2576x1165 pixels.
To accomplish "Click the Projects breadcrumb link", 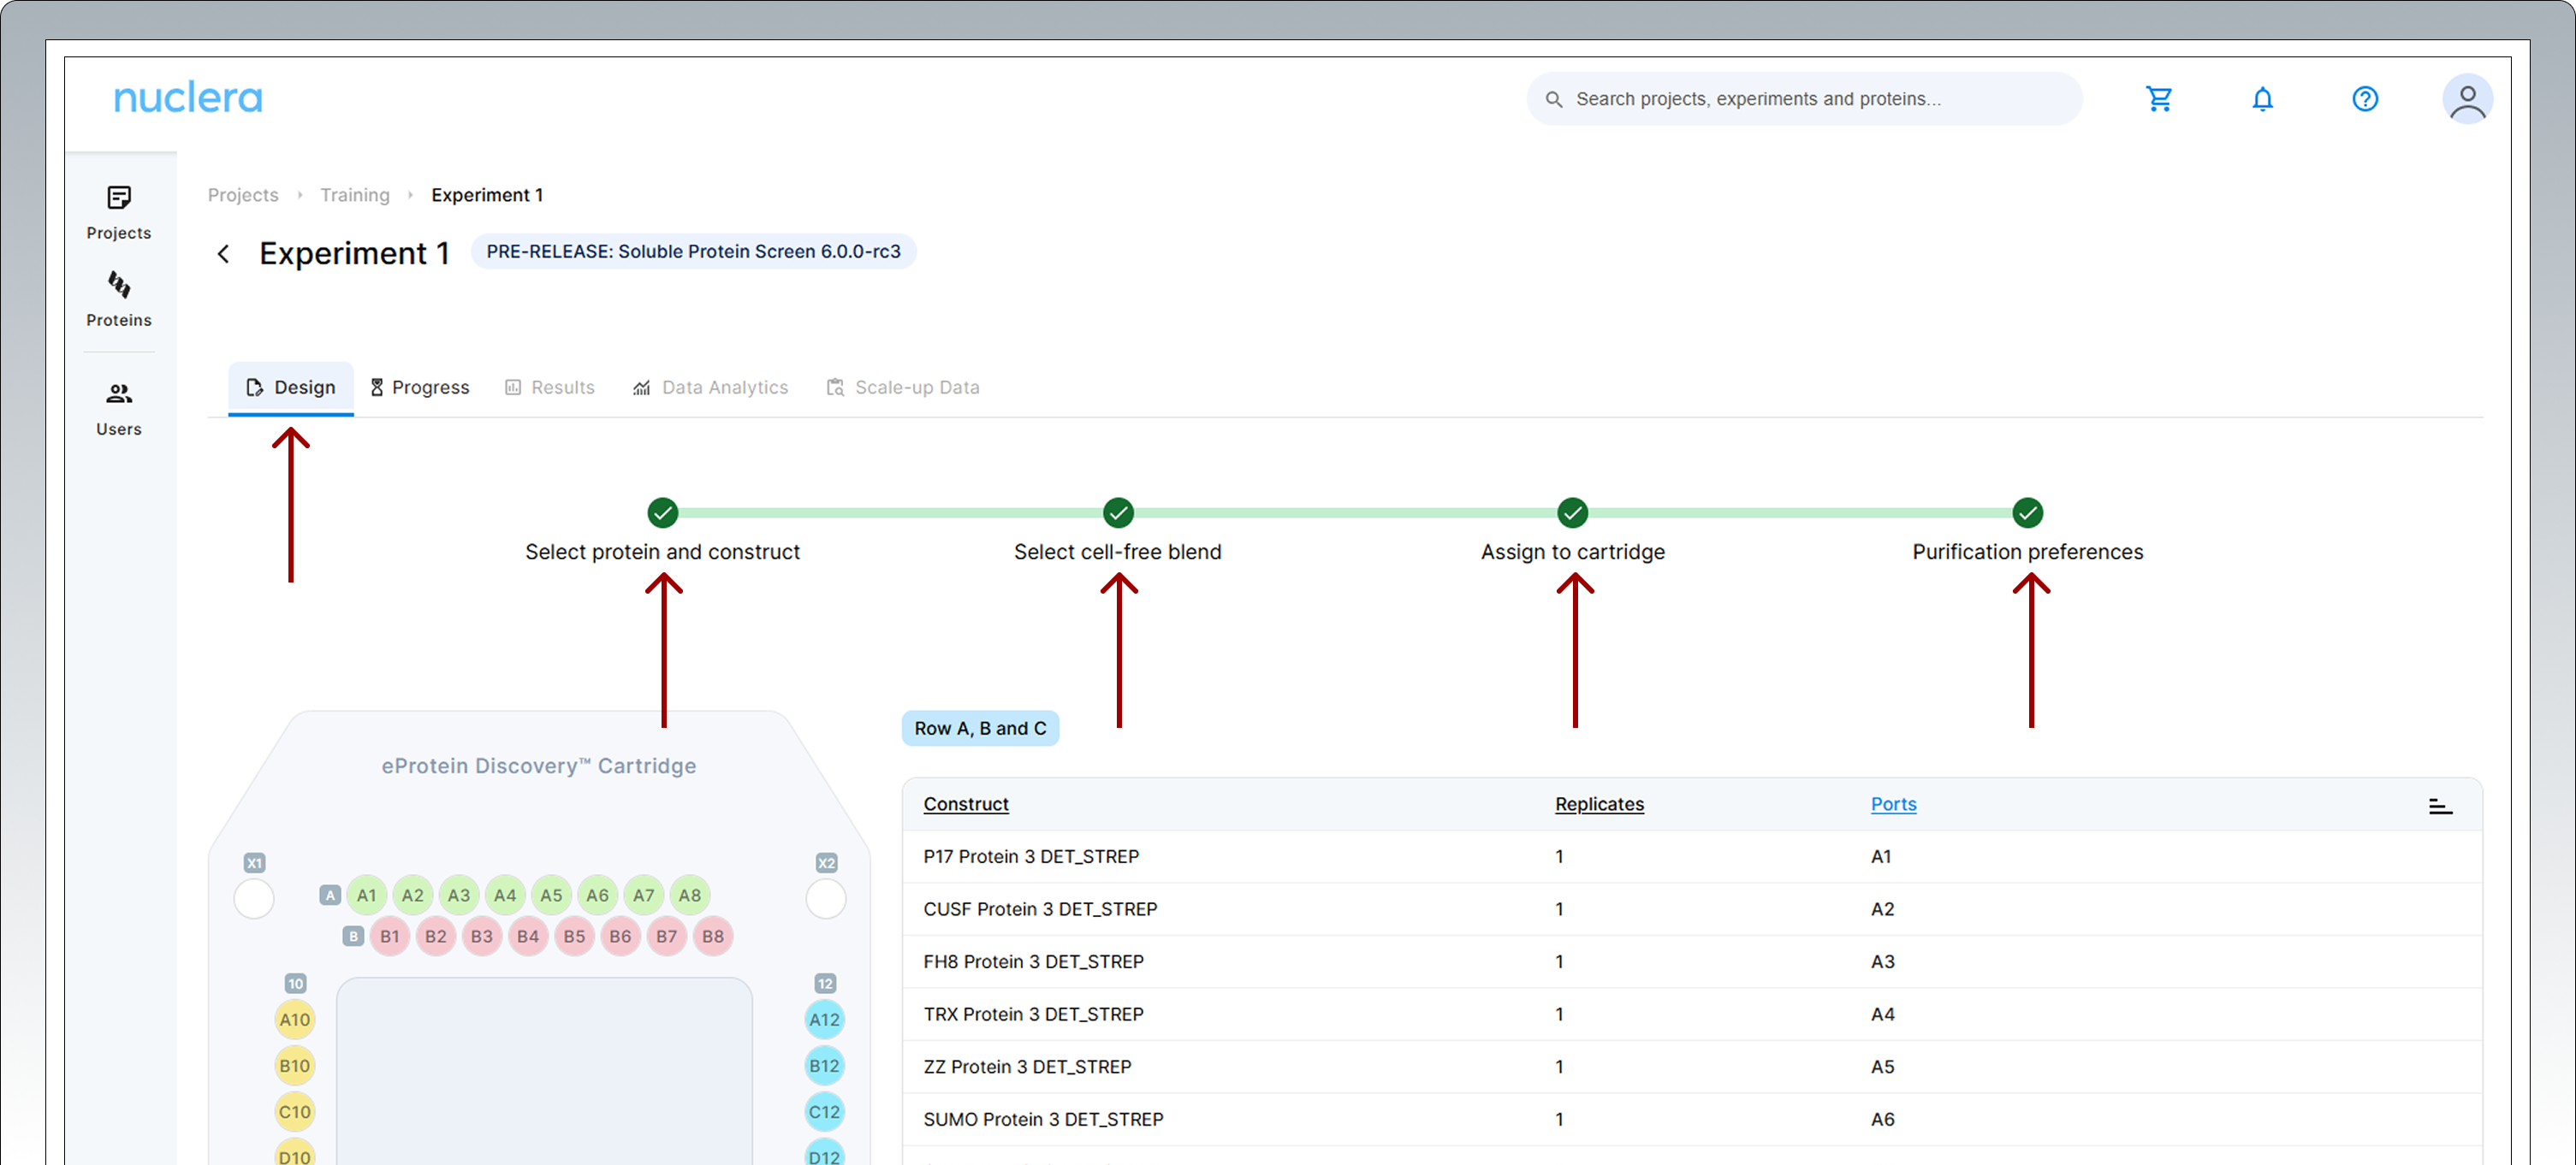I will click(243, 195).
